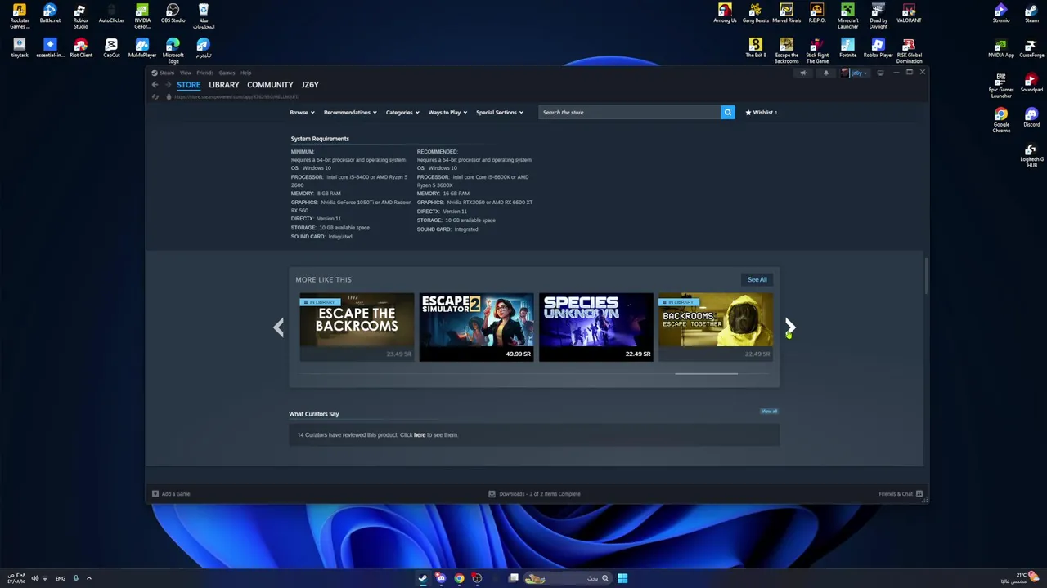Click View all curators button
Image resolution: width=1047 pixels, height=588 pixels.
(769, 411)
